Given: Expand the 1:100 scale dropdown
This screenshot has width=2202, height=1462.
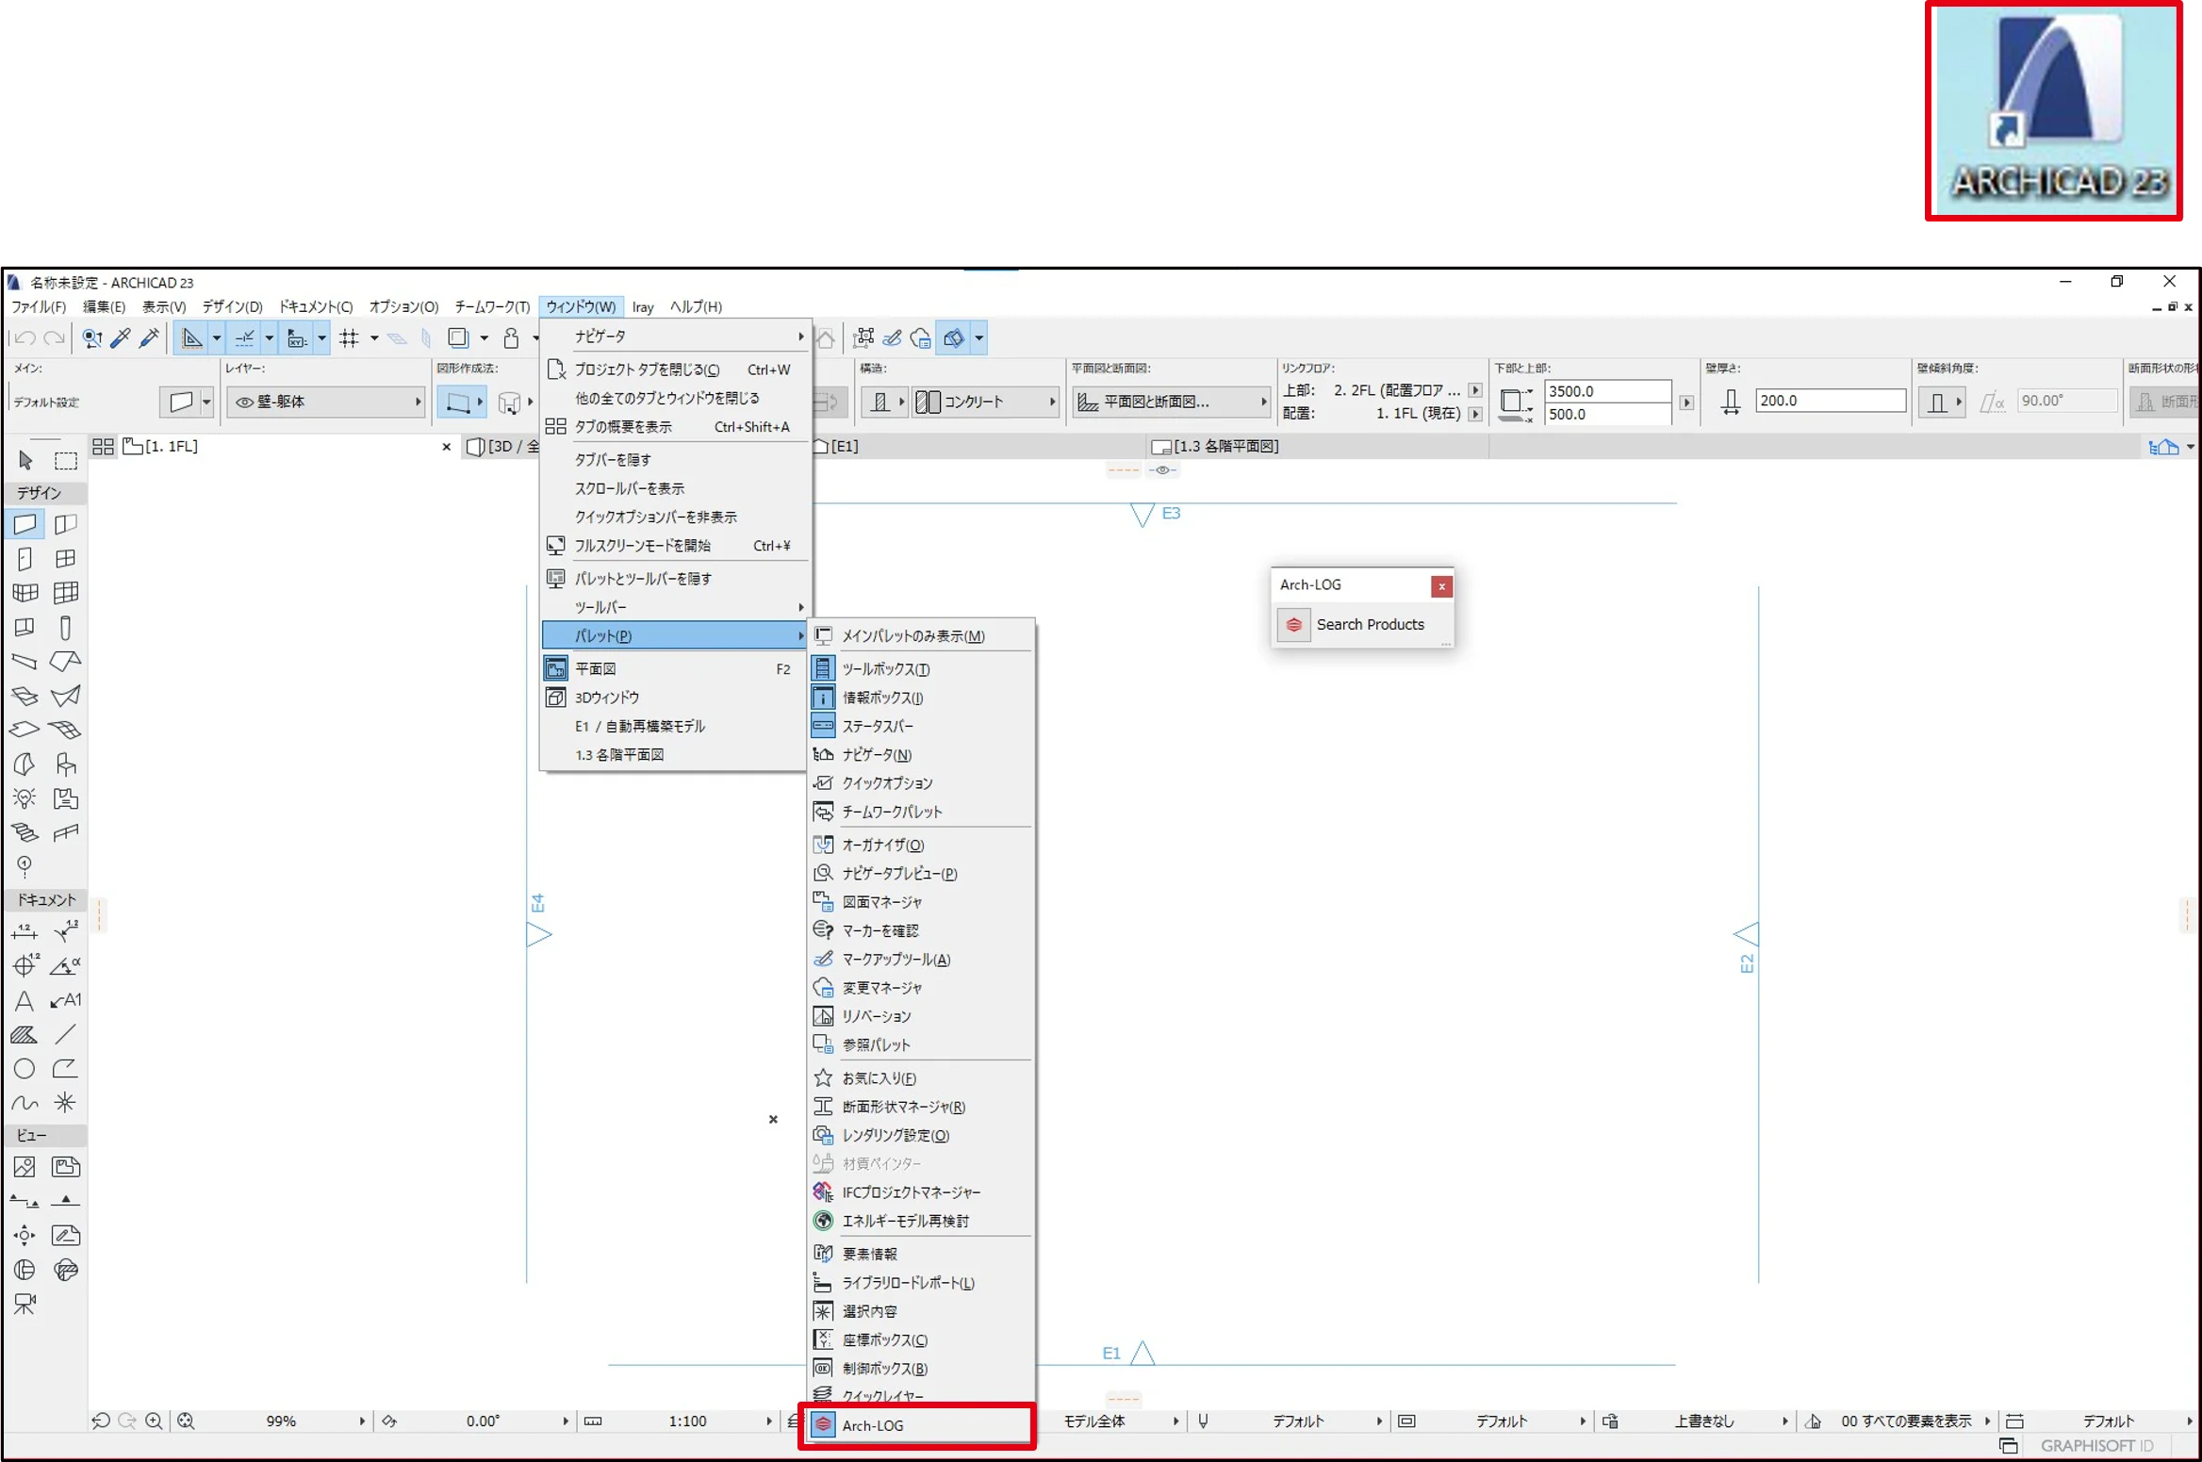Looking at the screenshot, I should click(x=768, y=1421).
